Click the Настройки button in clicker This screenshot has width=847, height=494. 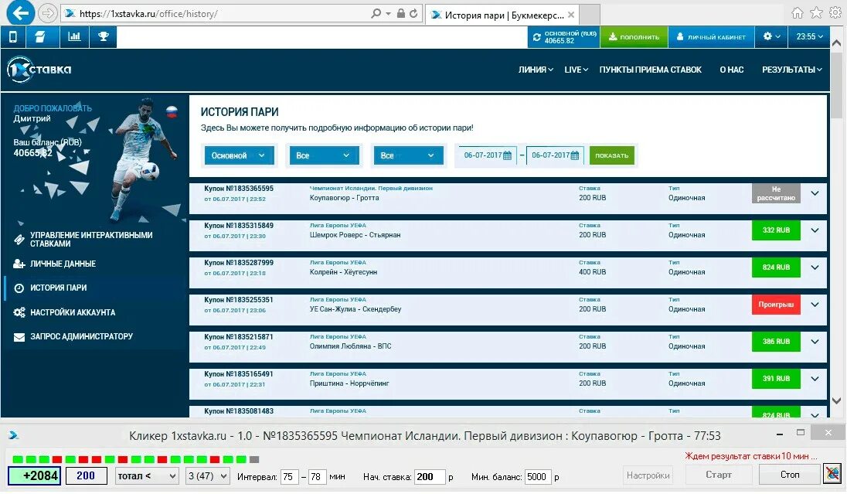(648, 475)
